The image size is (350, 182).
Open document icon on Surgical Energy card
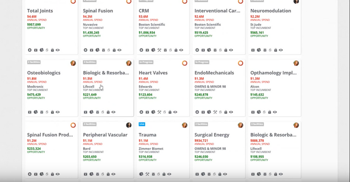[x=215, y=174]
